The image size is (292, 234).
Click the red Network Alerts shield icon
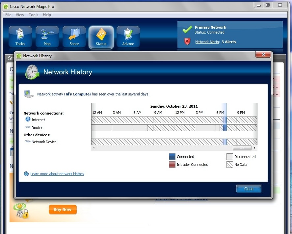pyautogui.click(x=187, y=42)
